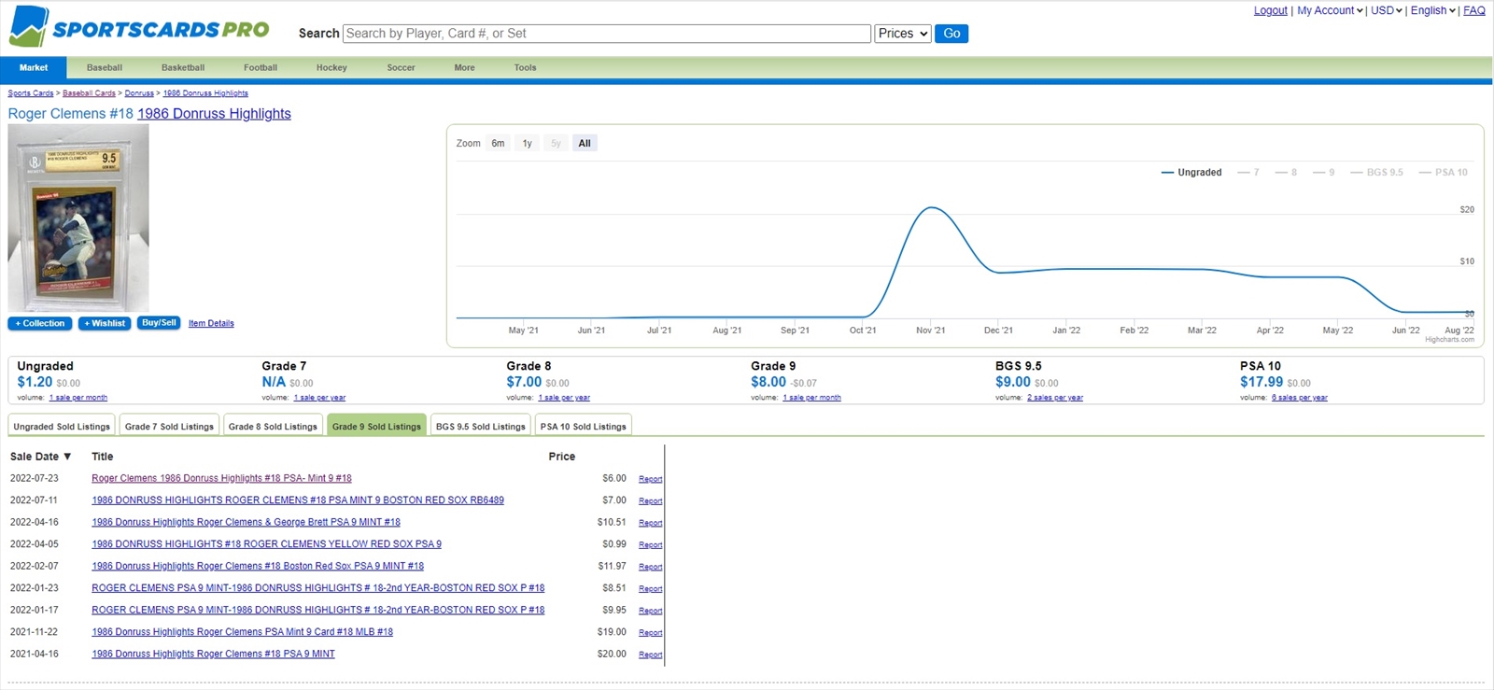
Task: Click PSA 10 volume 6 sales per year
Action: (x=1299, y=398)
